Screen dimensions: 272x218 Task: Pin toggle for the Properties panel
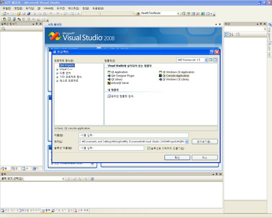(x=261, y=24)
